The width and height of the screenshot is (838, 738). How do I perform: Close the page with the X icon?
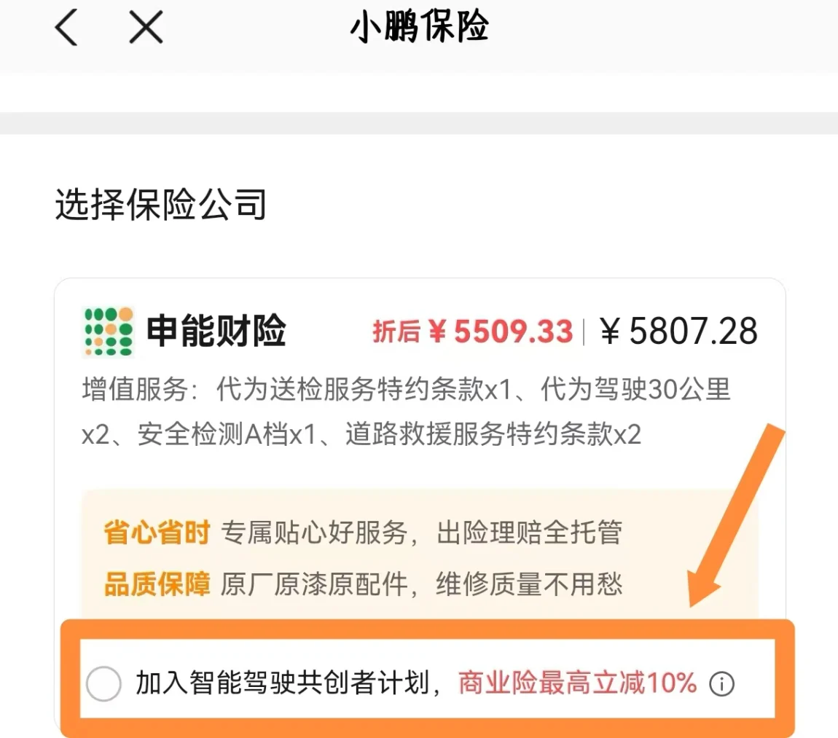click(x=146, y=27)
